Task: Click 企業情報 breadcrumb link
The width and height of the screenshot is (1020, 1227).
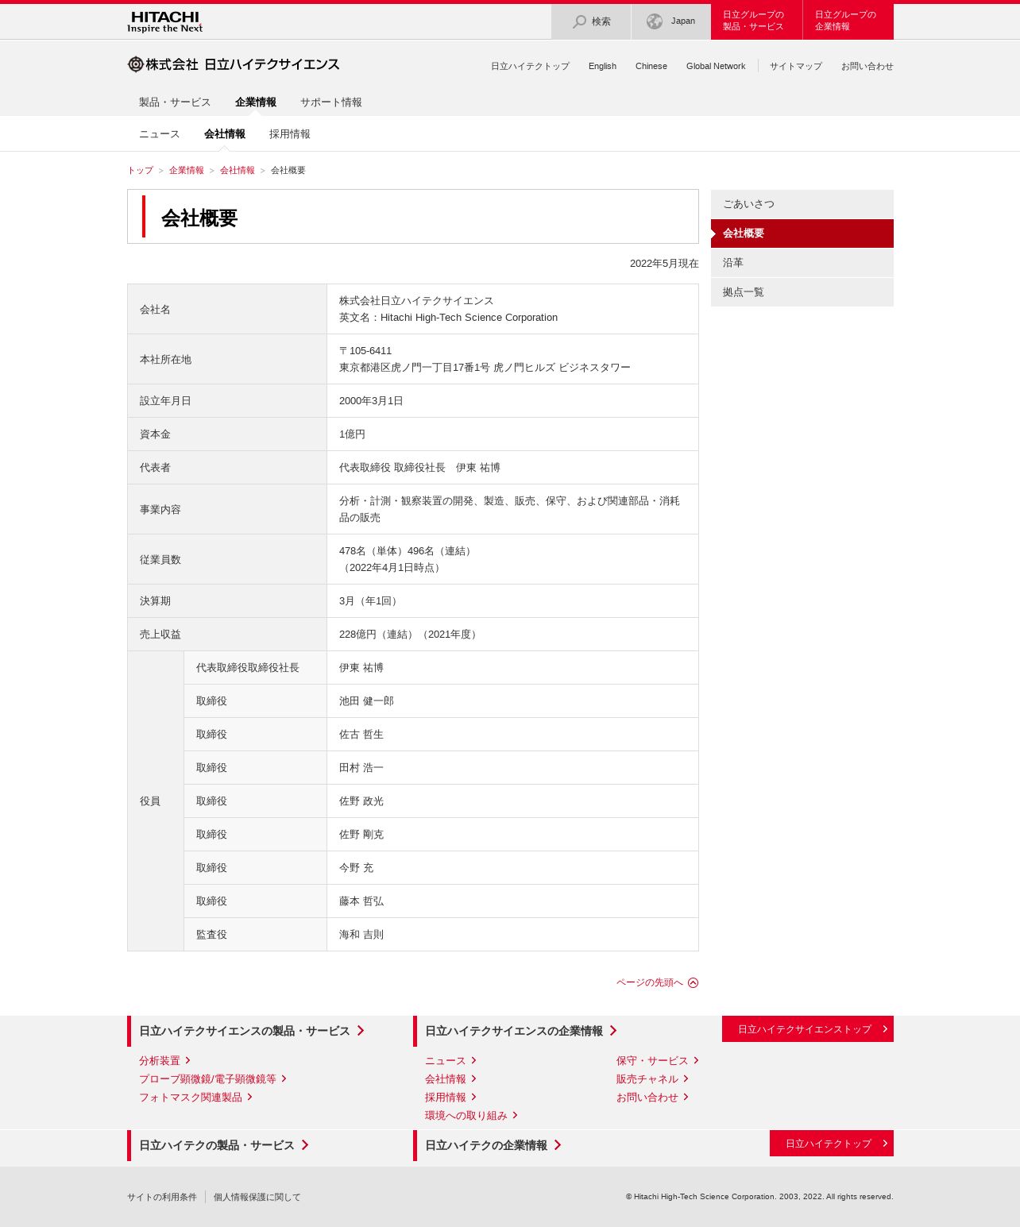Action: 187,170
